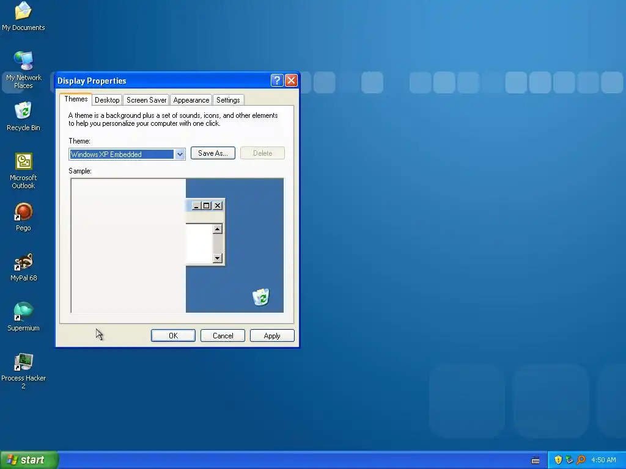Select the MyPal 68 browser shortcut
This screenshot has width=626, height=469.
click(23, 267)
